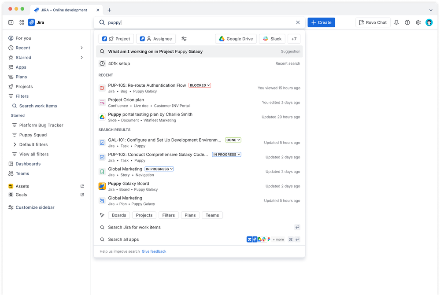Filter results by Google Drive
Image resolution: width=440 pixels, height=295 pixels.
236,39
